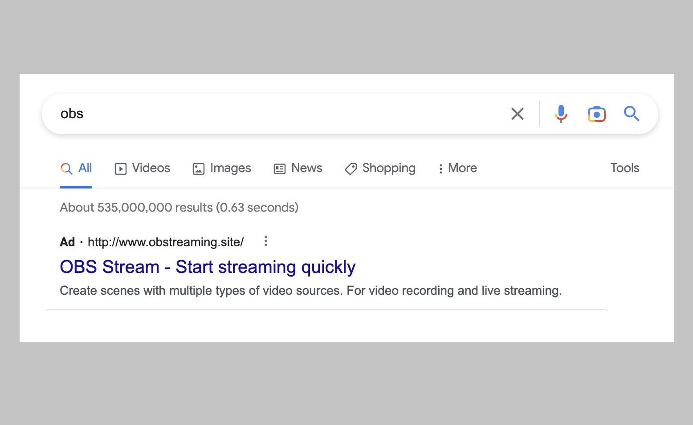Clear the search box with the X icon
This screenshot has height=425, width=693.
pyautogui.click(x=517, y=114)
